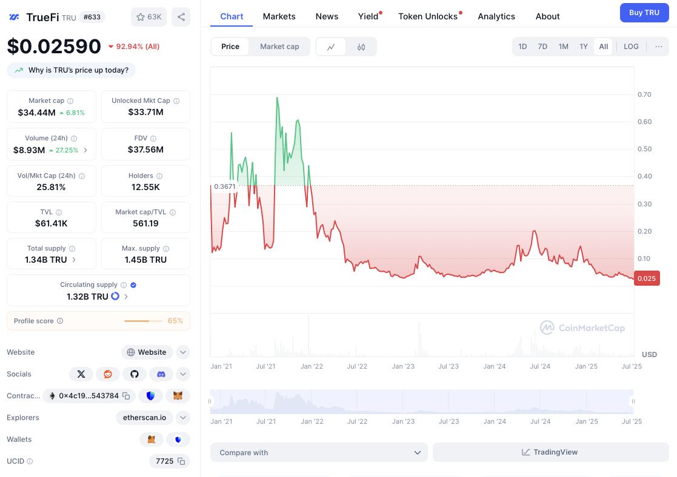The height and width of the screenshot is (477, 677).
Task: Open the GitHub social link
Action: 135,374
